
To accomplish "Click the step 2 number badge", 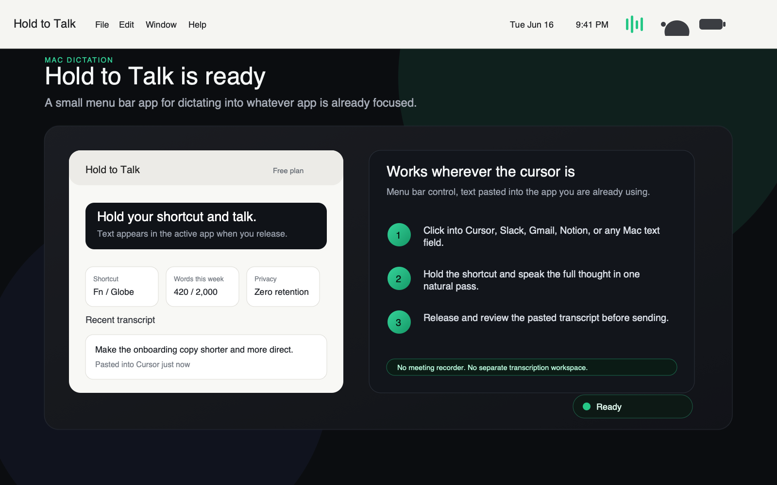I will click(399, 278).
